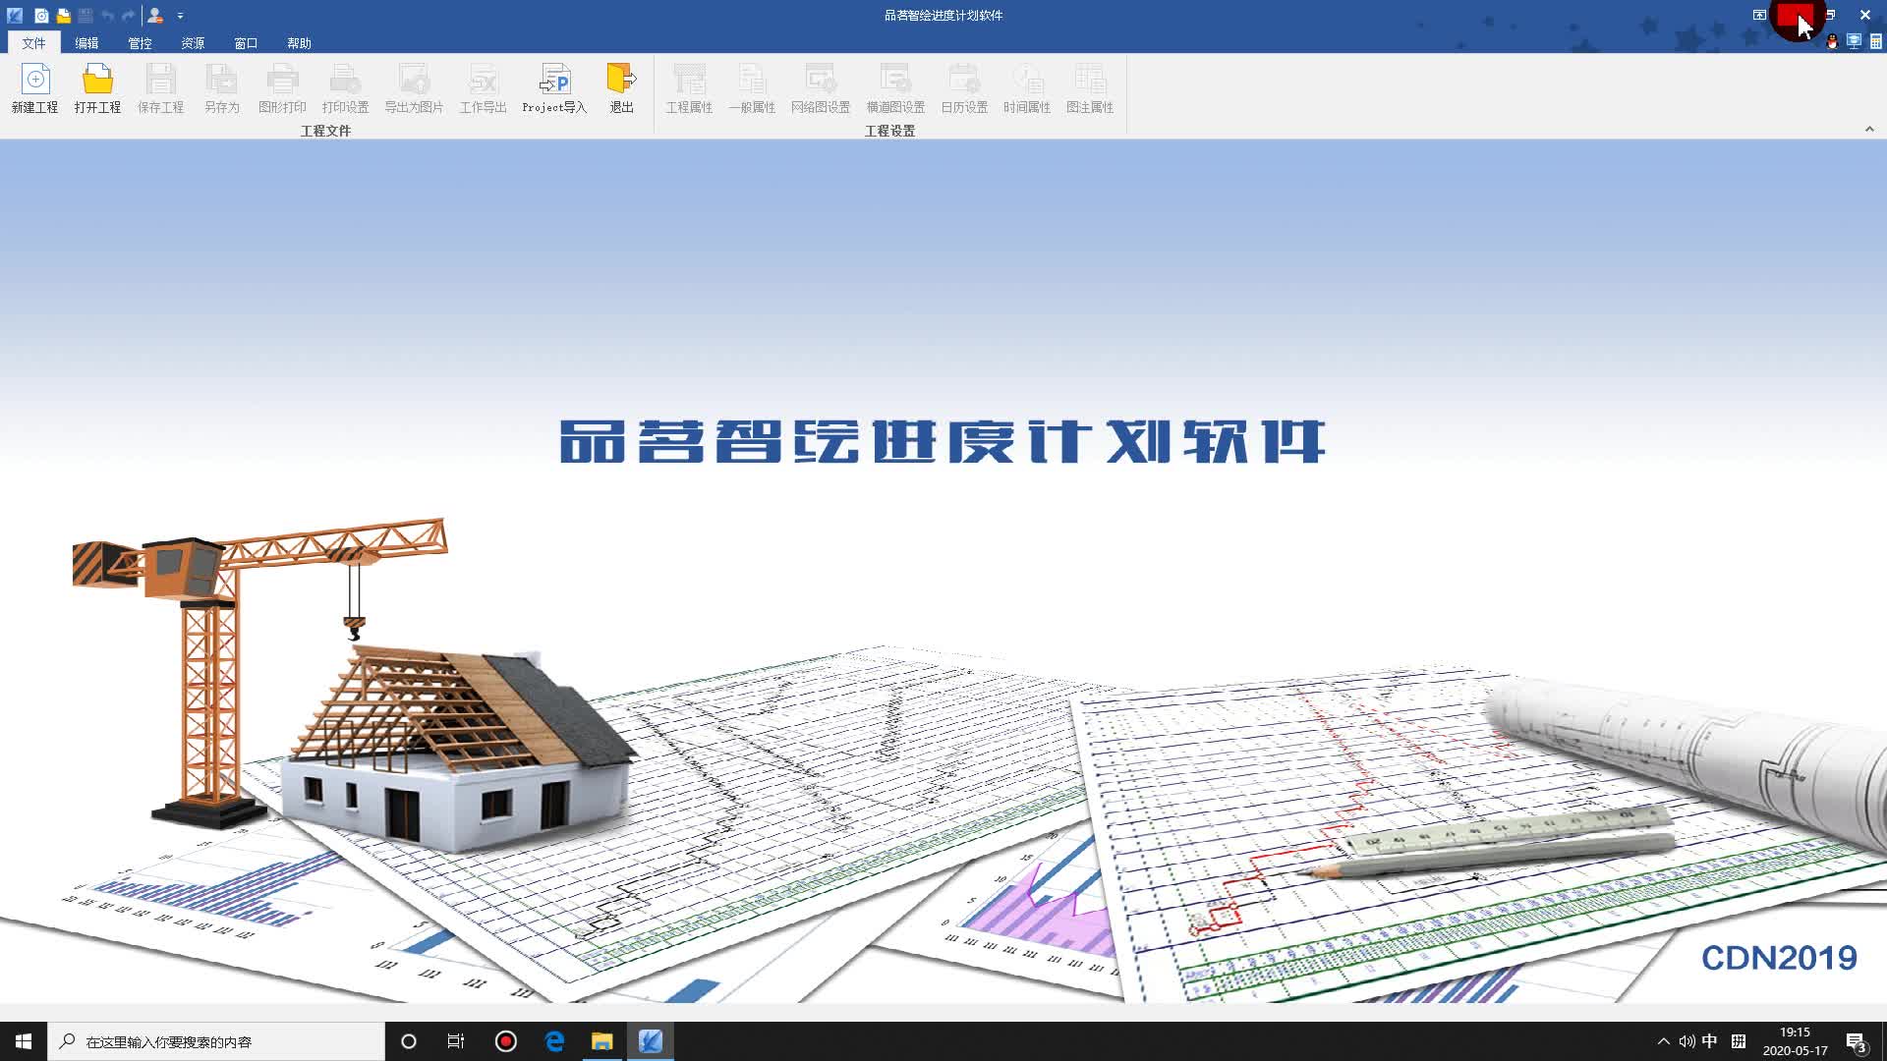Open the 帮助 ribbon tab
Screen dimensions: 1887x1061
click(299, 43)
